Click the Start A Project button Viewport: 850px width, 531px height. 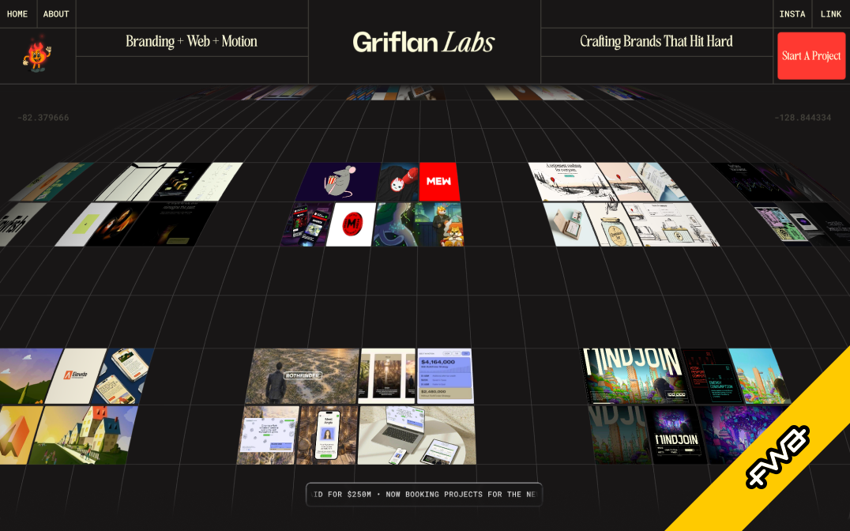coord(811,56)
